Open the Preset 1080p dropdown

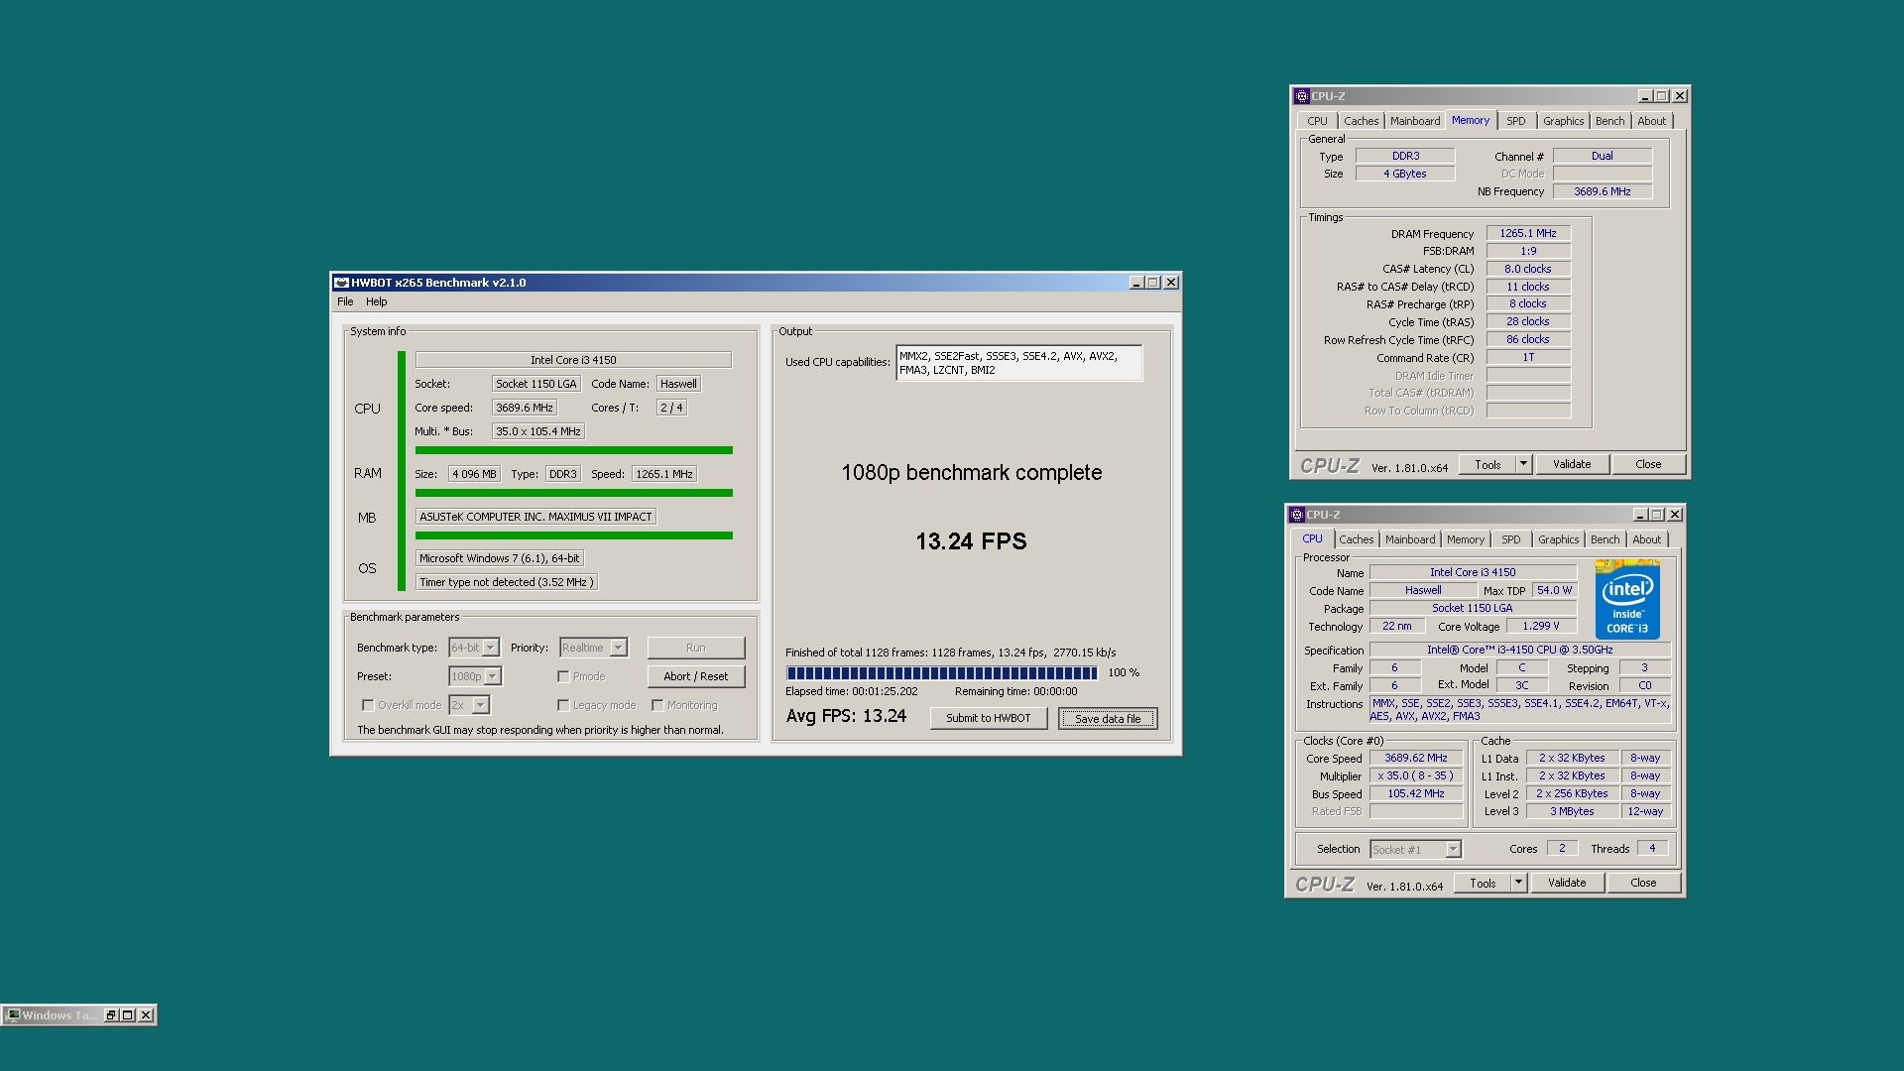493,676
